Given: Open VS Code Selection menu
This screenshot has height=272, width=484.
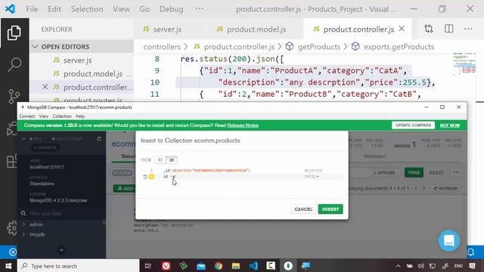Looking at the screenshot, I should (87, 9).
